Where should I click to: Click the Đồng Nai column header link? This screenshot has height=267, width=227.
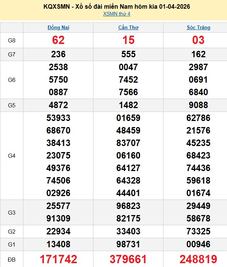[x=58, y=28]
